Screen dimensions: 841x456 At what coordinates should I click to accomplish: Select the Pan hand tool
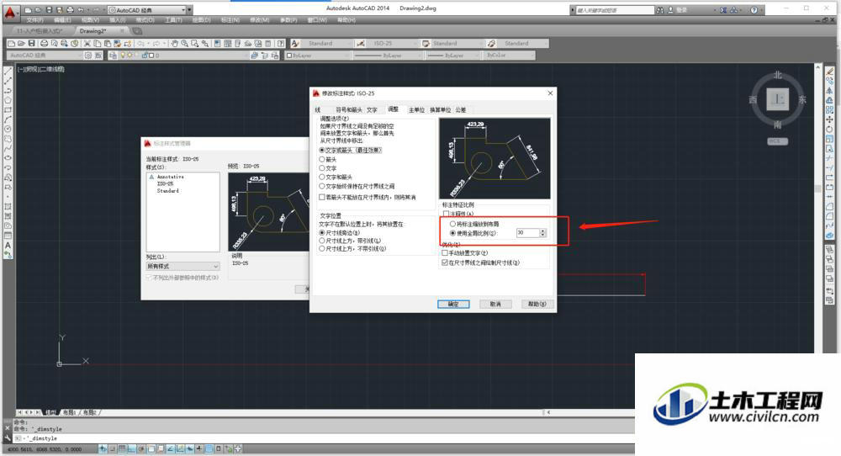click(x=174, y=44)
